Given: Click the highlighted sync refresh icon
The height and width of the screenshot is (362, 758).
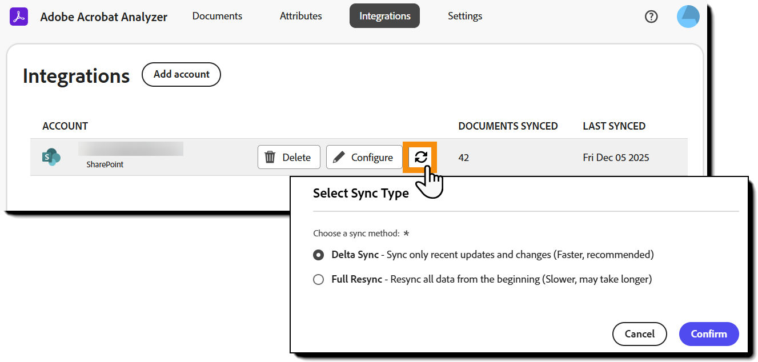Looking at the screenshot, I should coord(420,156).
